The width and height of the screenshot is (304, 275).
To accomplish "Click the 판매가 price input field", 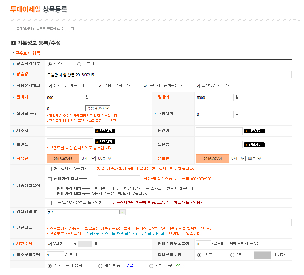I will click(x=65, y=97).
